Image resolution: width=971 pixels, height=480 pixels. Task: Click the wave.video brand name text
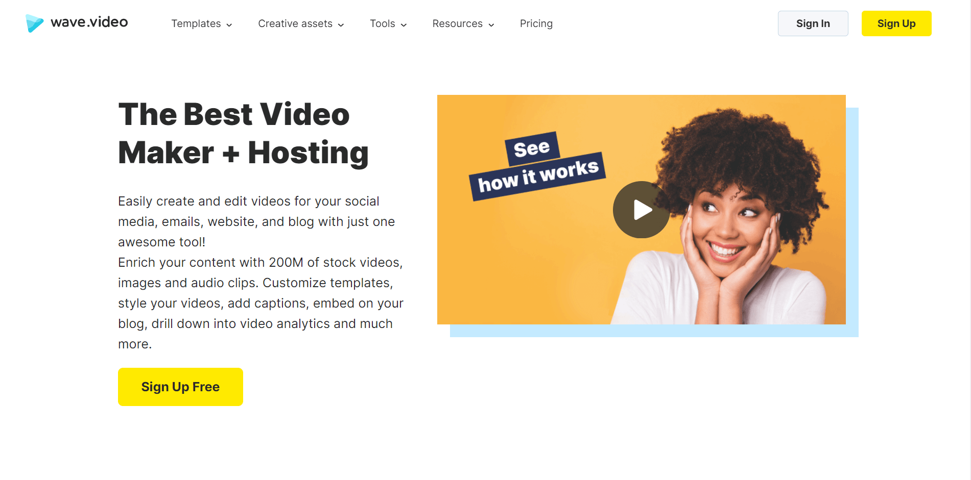pyautogui.click(x=89, y=22)
